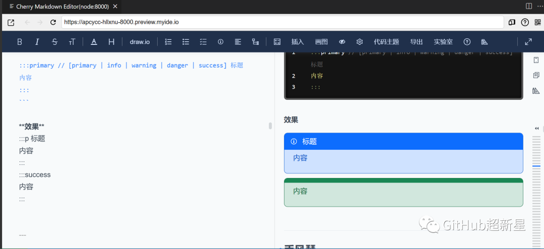Image resolution: width=544 pixels, height=249 pixels.
Task: Open the text alignment tool
Action: click(238, 42)
